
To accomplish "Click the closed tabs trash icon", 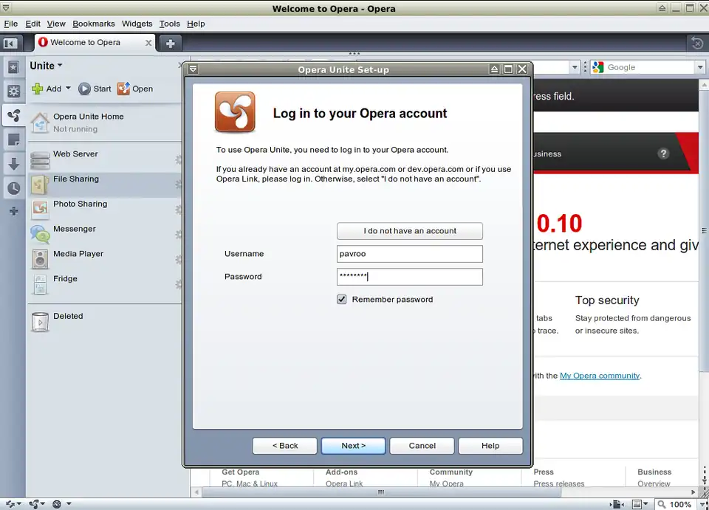I will [x=696, y=43].
